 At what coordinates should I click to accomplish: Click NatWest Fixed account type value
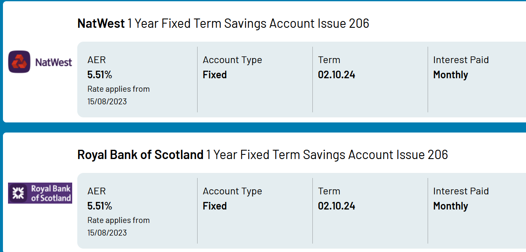pos(214,75)
